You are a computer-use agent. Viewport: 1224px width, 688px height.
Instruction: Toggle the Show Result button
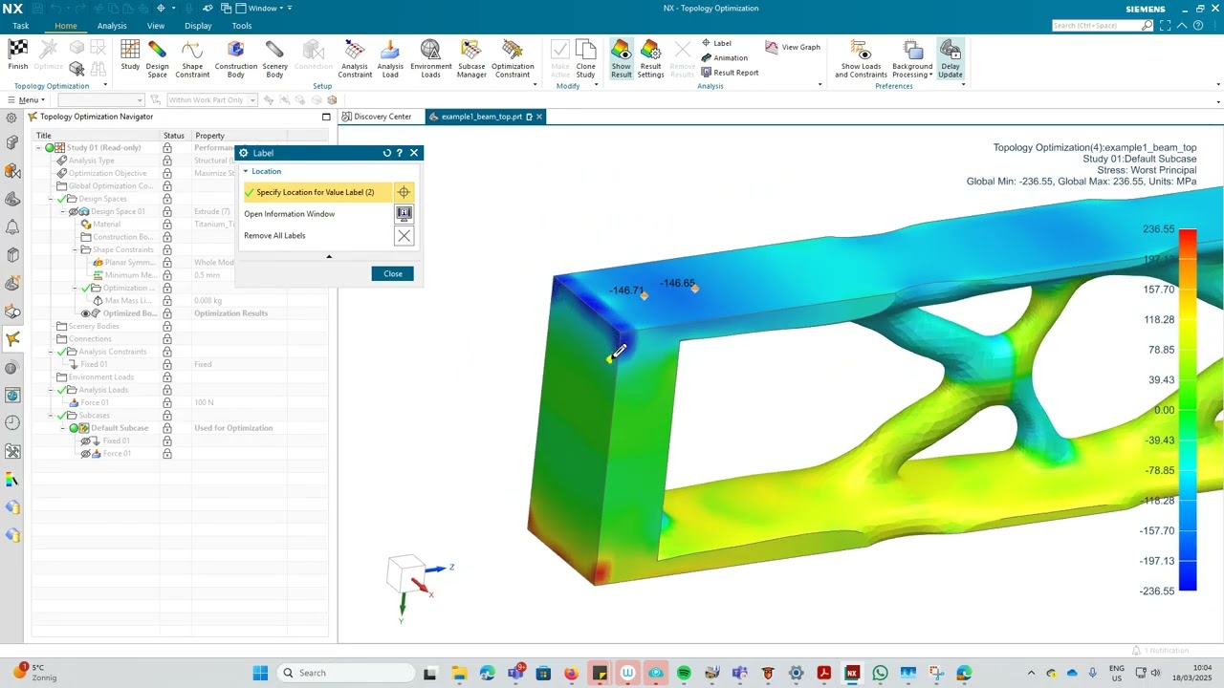[622, 57]
